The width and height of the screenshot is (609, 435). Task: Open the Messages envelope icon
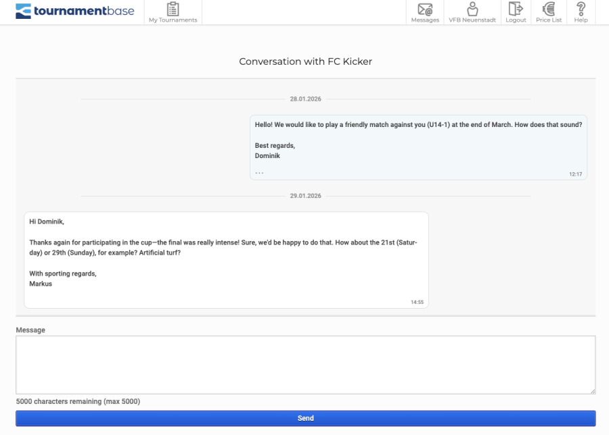pos(425,9)
